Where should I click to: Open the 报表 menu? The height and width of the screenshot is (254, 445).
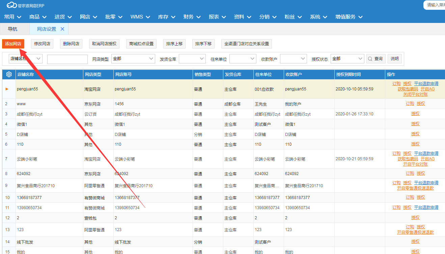(x=218, y=17)
